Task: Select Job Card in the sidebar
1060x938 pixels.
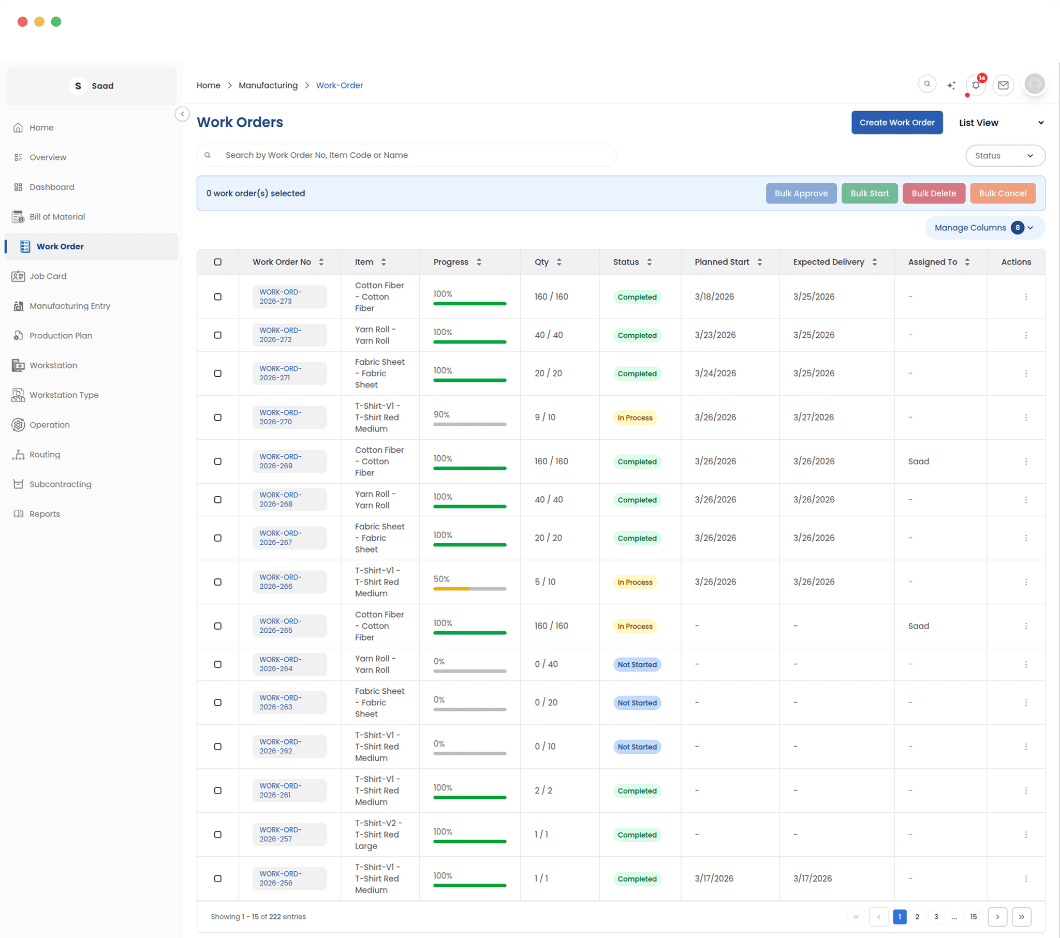Action: tap(48, 276)
